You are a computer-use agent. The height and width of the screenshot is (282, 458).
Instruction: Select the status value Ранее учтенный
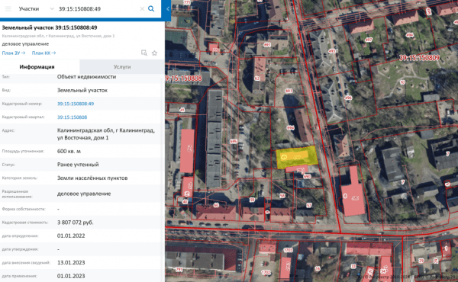[x=78, y=165]
